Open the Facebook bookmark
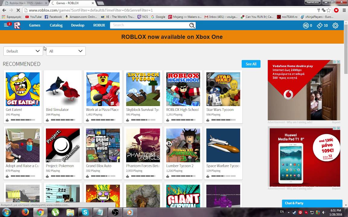The image size is (348, 217). [53, 17]
